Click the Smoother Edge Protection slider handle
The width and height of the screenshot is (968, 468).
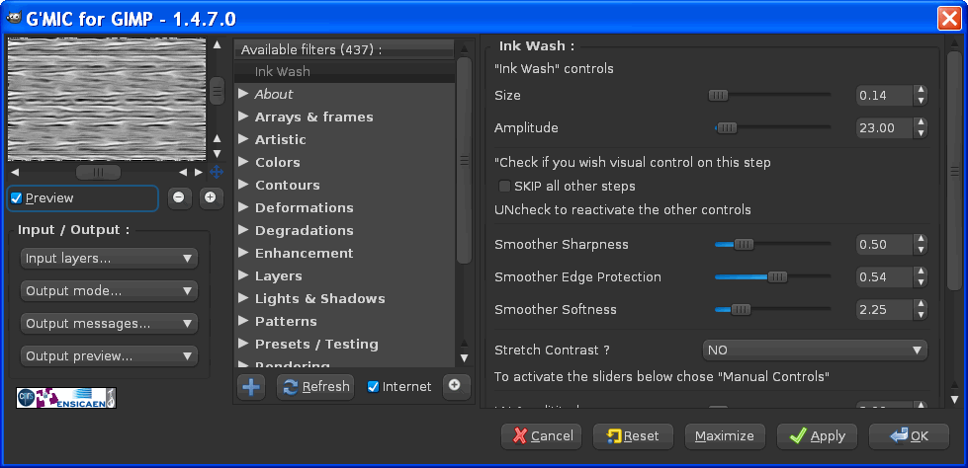click(x=777, y=277)
